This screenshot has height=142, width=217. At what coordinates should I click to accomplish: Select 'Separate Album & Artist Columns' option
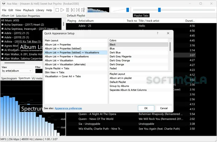[140, 90]
